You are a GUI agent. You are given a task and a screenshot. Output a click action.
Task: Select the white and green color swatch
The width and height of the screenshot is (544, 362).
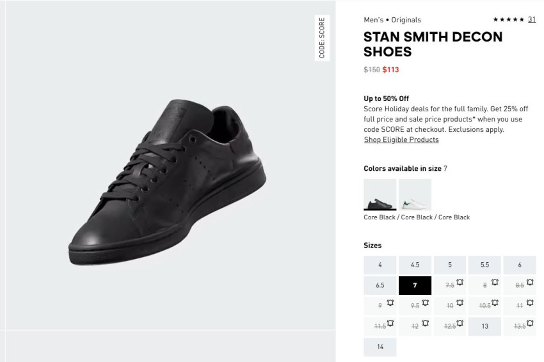tap(415, 194)
